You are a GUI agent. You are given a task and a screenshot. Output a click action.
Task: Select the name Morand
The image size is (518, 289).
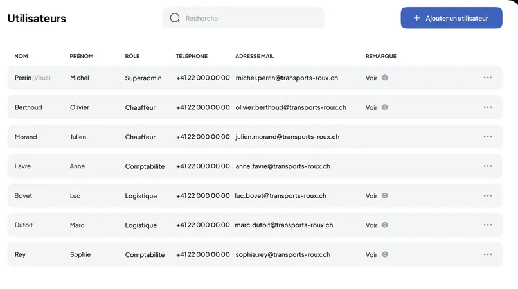click(26, 137)
